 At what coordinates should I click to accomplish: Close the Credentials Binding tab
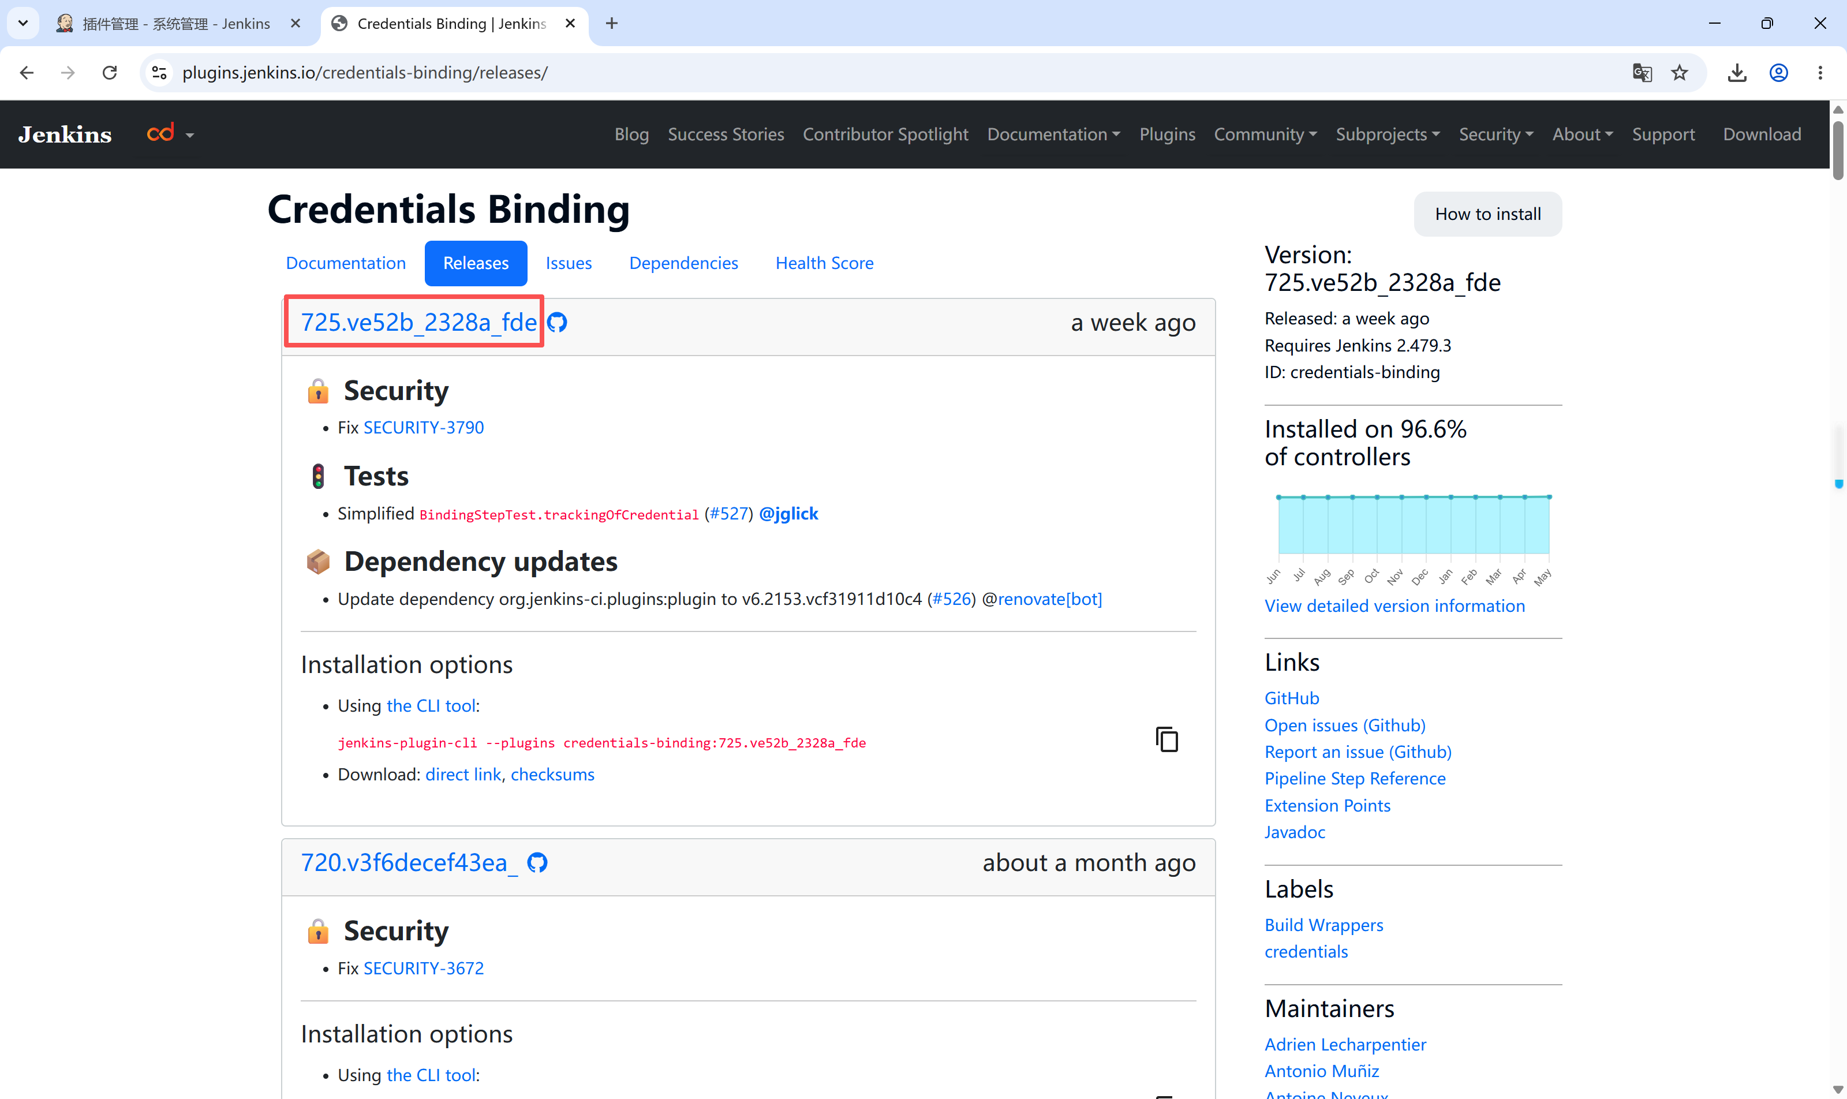570,24
